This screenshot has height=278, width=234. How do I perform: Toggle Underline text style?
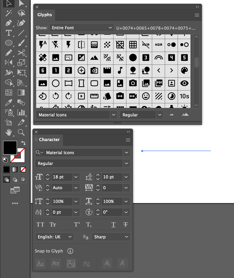113,225
